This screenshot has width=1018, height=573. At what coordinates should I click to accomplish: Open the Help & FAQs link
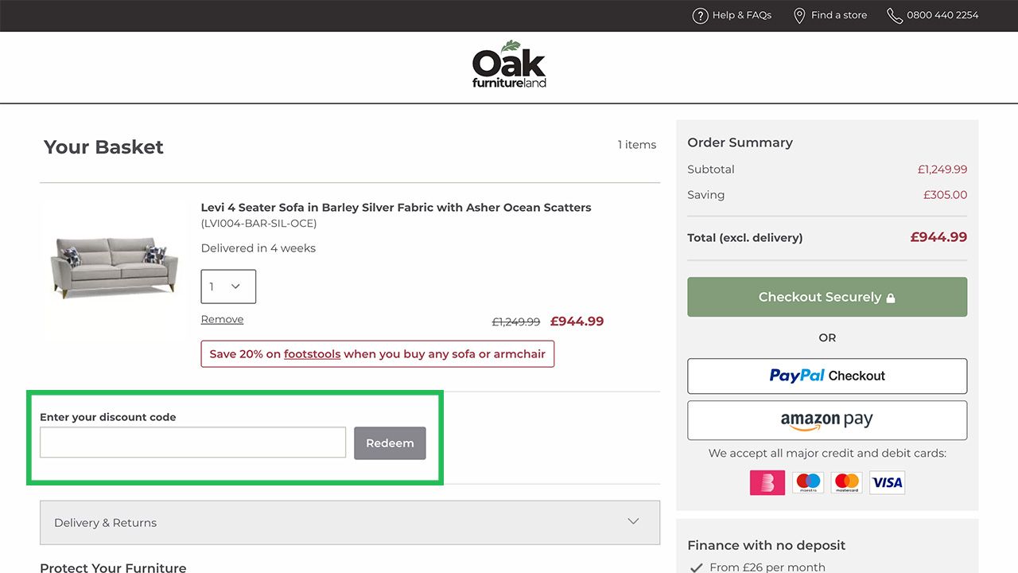[741, 15]
